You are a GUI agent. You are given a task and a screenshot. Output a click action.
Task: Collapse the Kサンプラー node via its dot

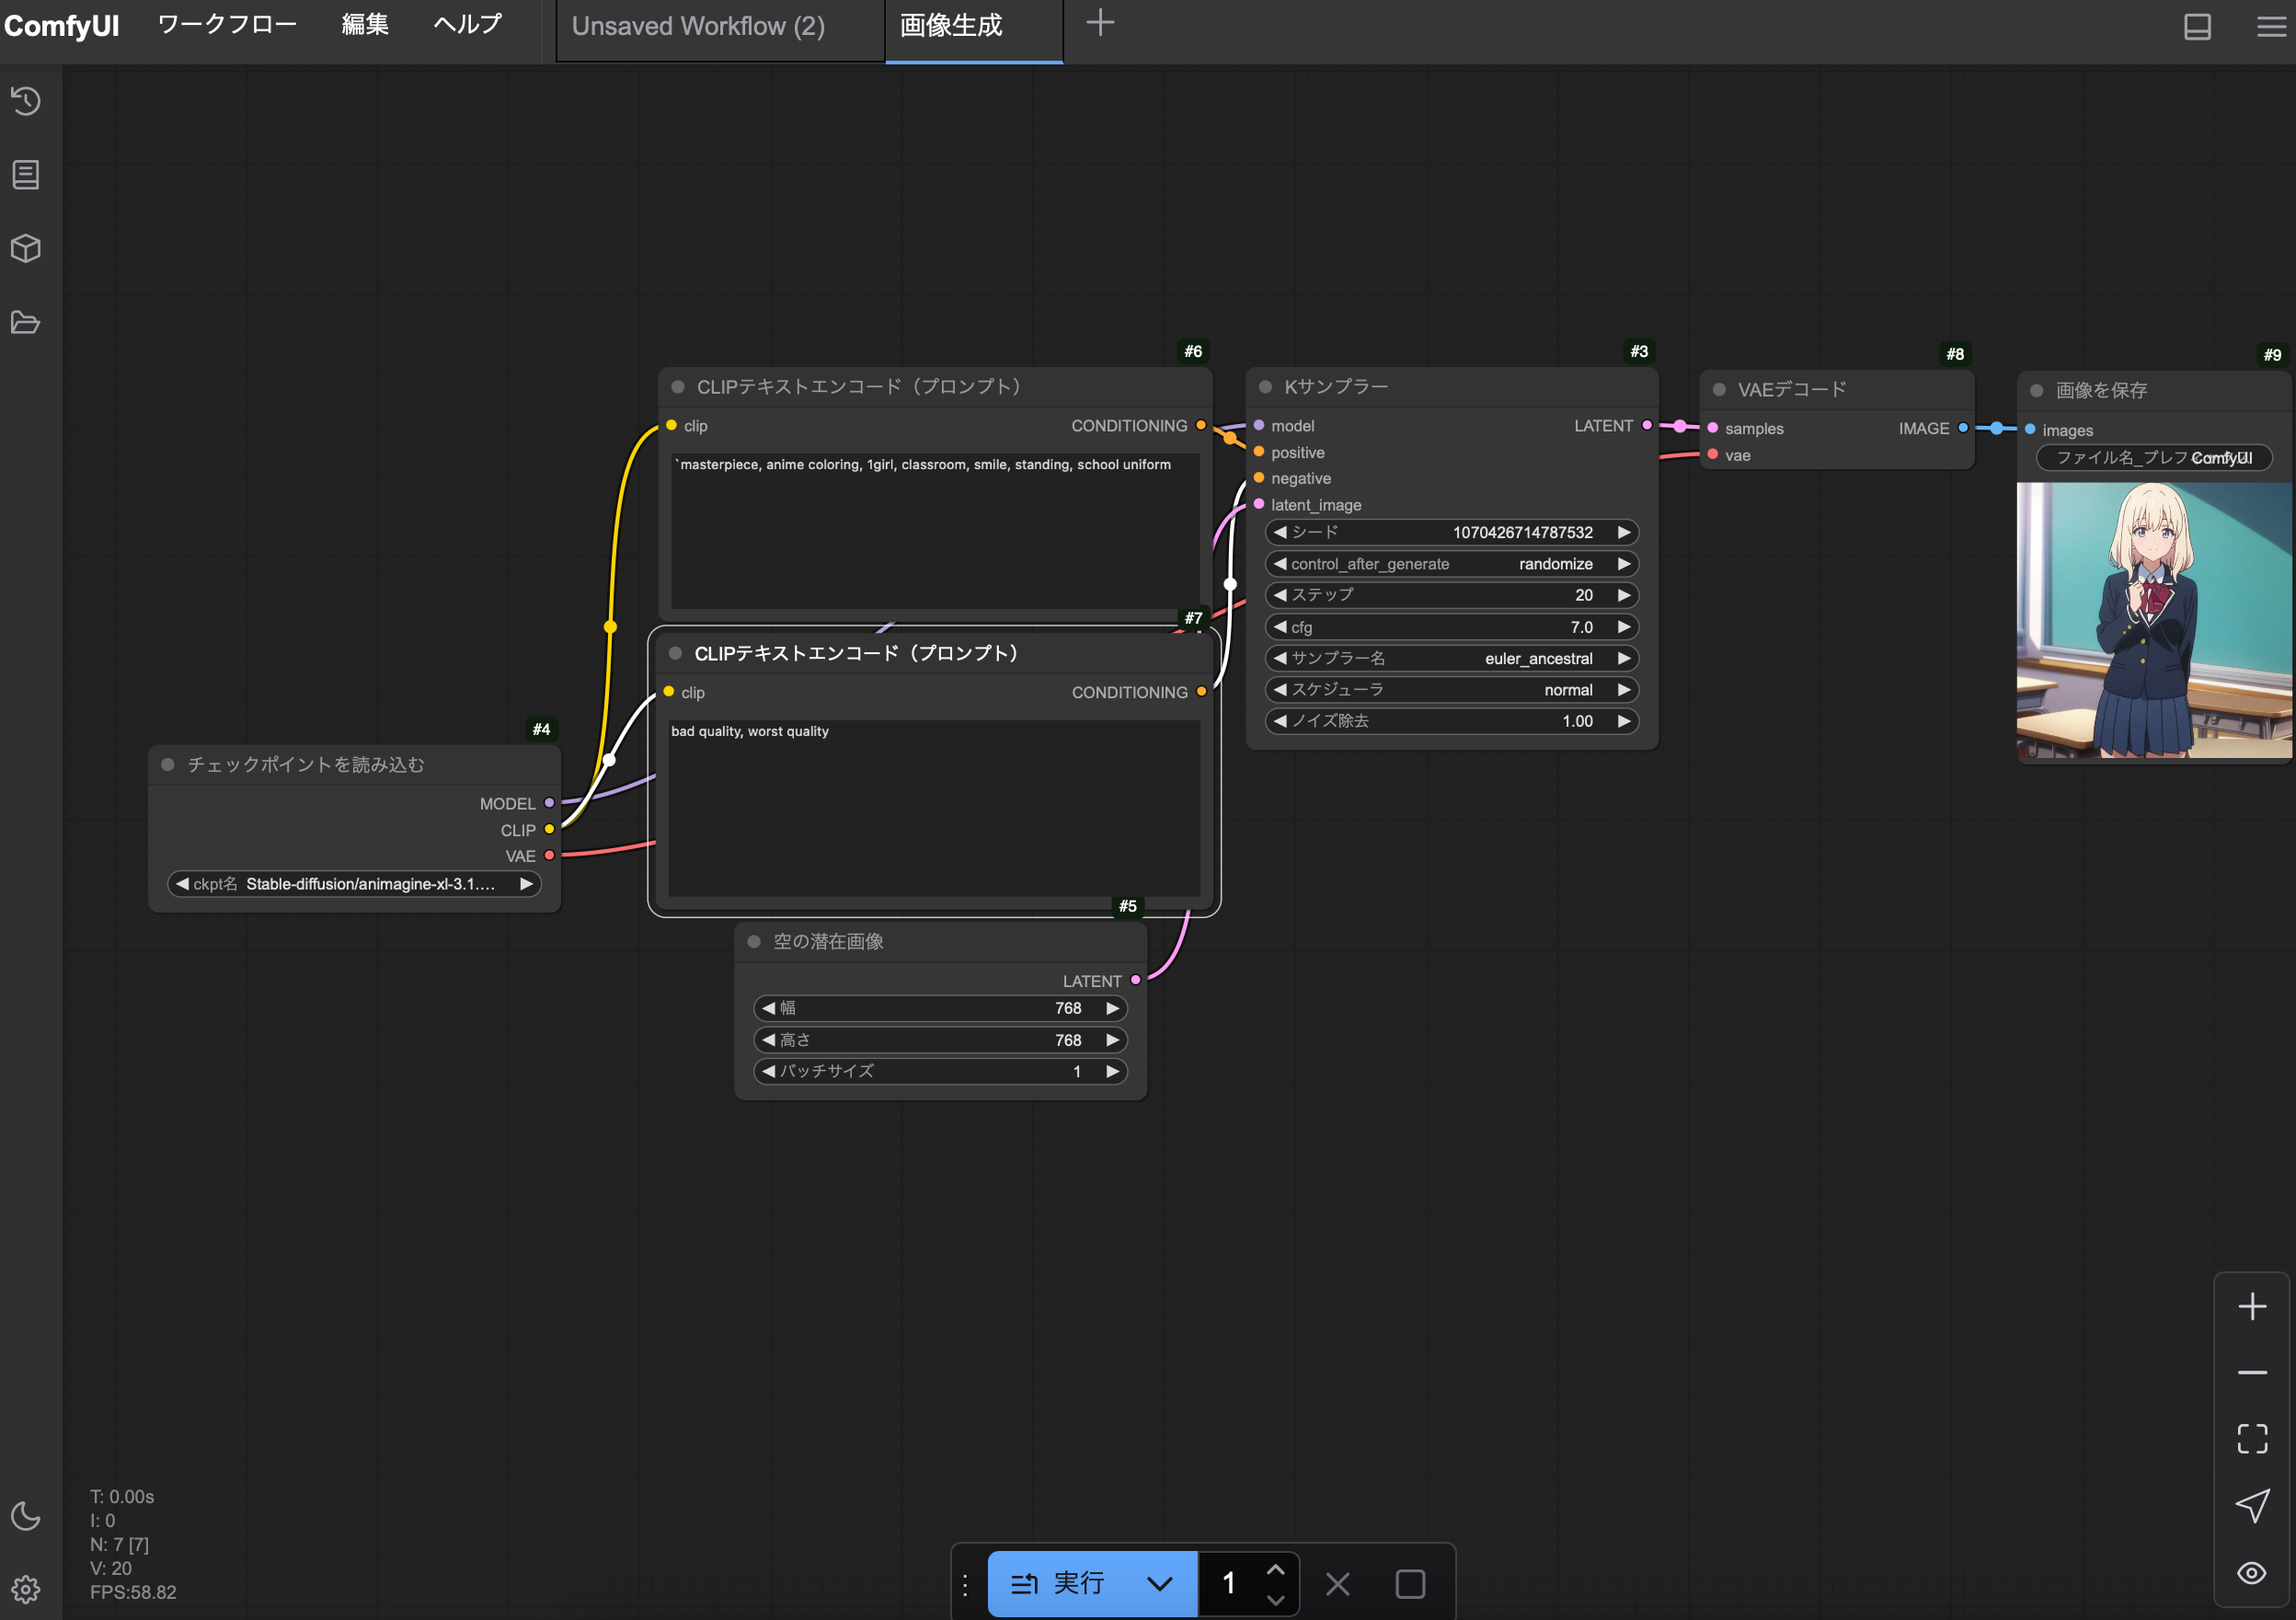click(x=1265, y=387)
